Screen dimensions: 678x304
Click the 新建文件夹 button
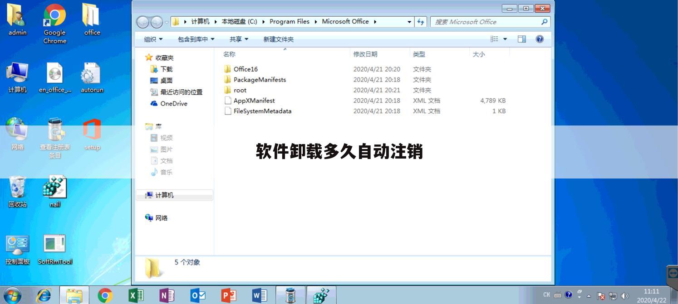click(278, 39)
